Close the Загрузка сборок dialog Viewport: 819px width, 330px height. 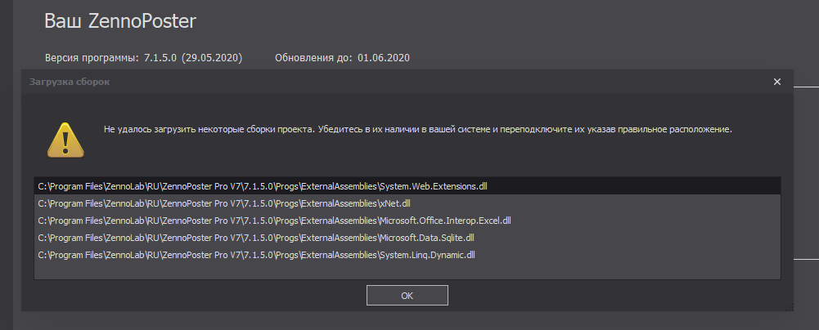776,82
